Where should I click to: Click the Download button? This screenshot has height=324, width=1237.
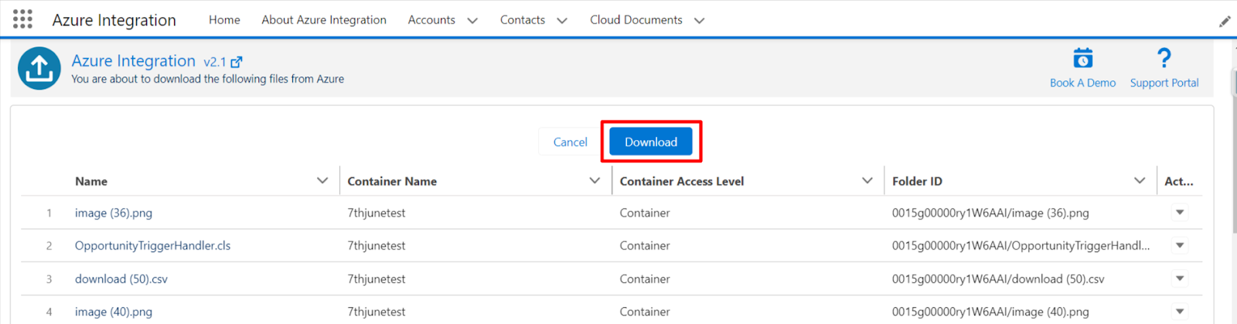click(x=651, y=142)
